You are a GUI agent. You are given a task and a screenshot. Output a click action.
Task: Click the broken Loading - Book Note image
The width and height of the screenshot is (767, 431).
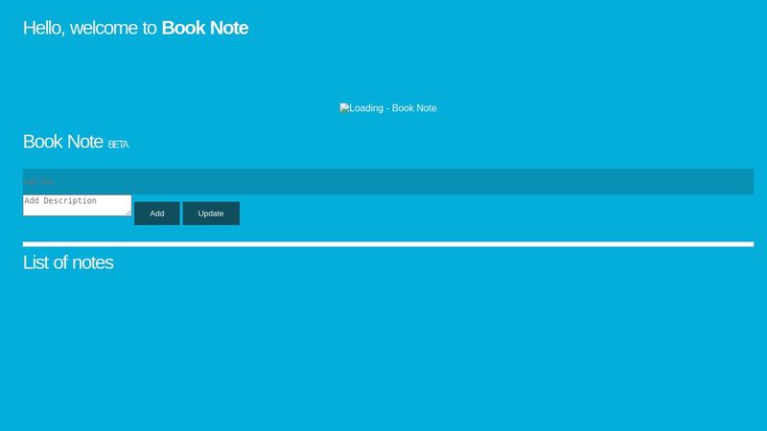tap(388, 108)
